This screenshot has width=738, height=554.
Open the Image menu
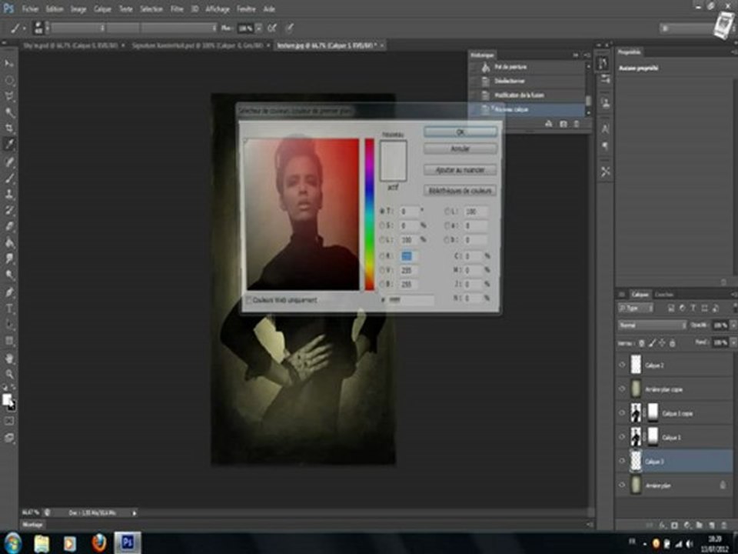tap(78, 9)
